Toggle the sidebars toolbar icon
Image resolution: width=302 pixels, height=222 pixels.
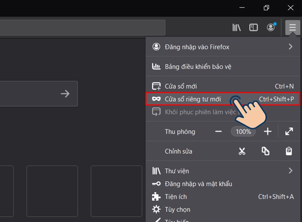coord(253,27)
